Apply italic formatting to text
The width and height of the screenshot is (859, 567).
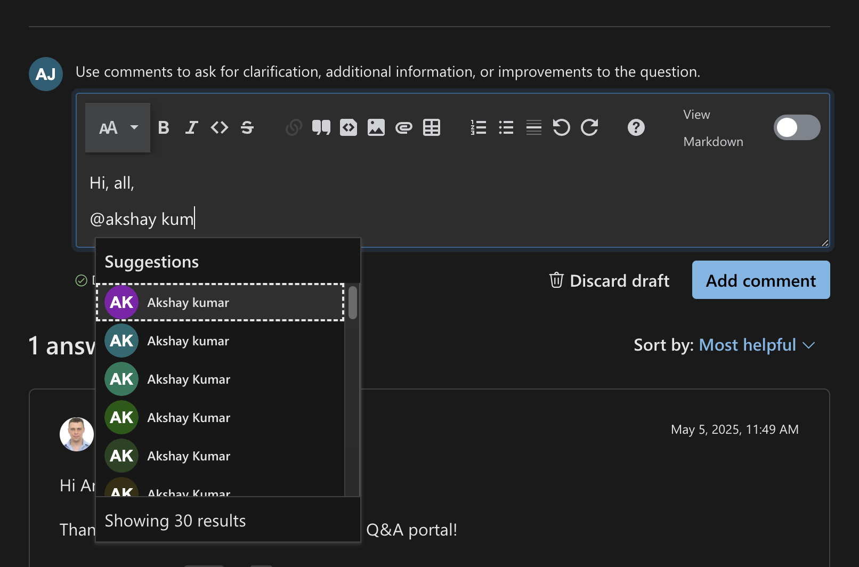coord(191,128)
